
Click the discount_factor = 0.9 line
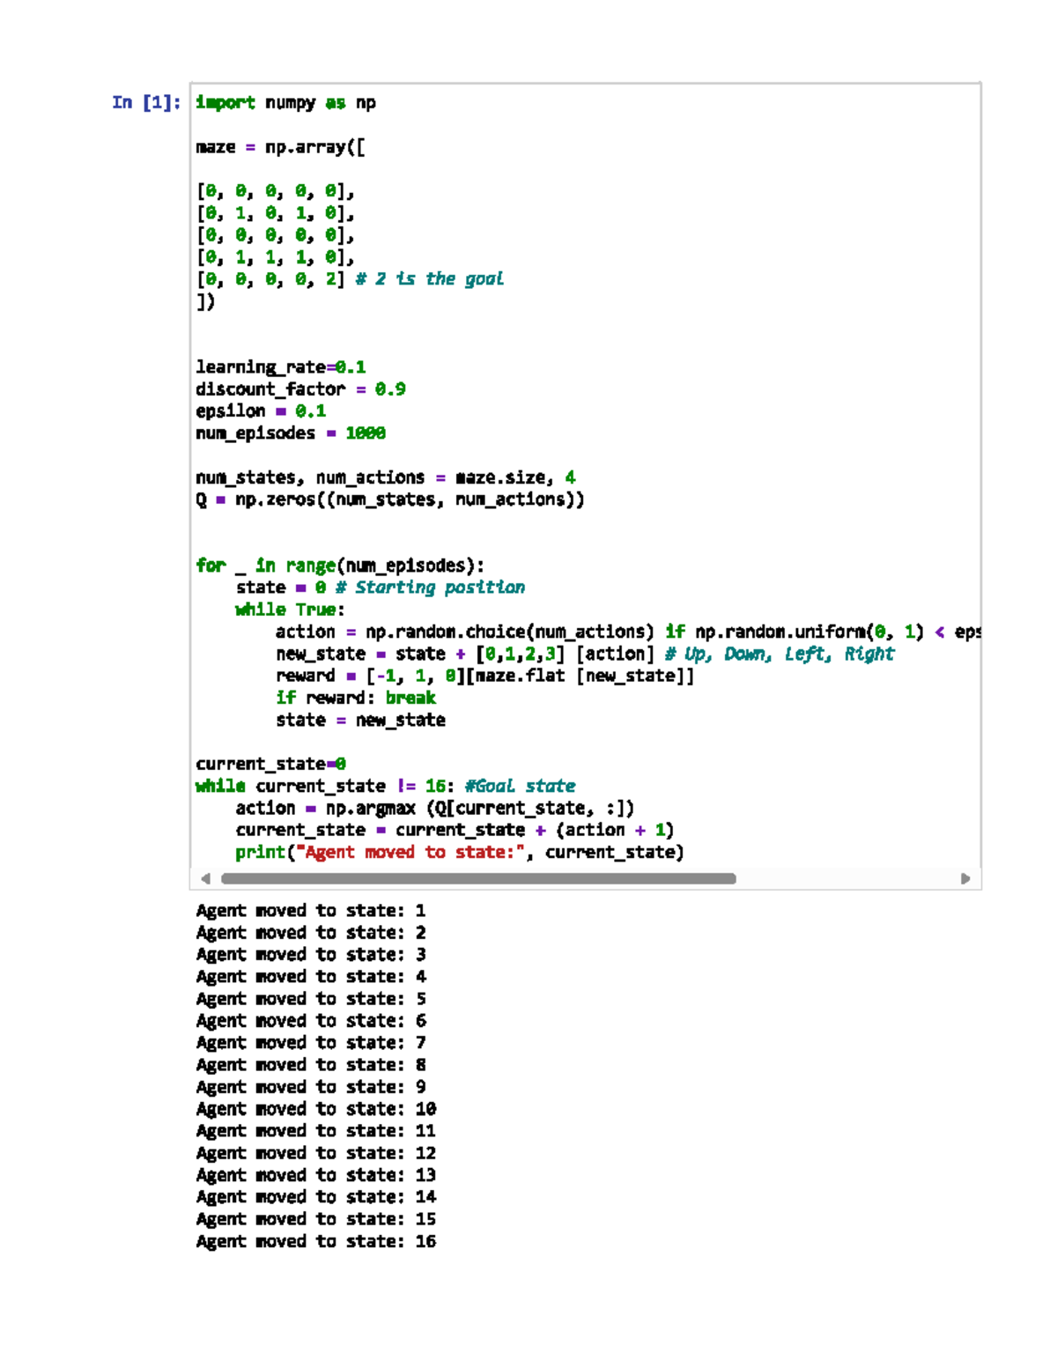[x=299, y=388]
